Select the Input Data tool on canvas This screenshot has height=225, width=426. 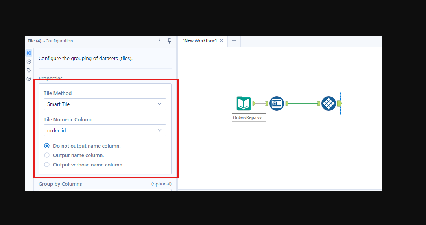(x=244, y=104)
